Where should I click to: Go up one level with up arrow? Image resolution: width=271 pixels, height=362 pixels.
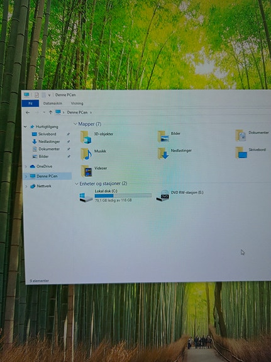click(50, 113)
